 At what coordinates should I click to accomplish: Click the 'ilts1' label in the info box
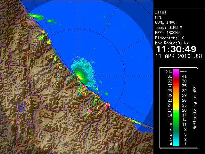(161, 12)
